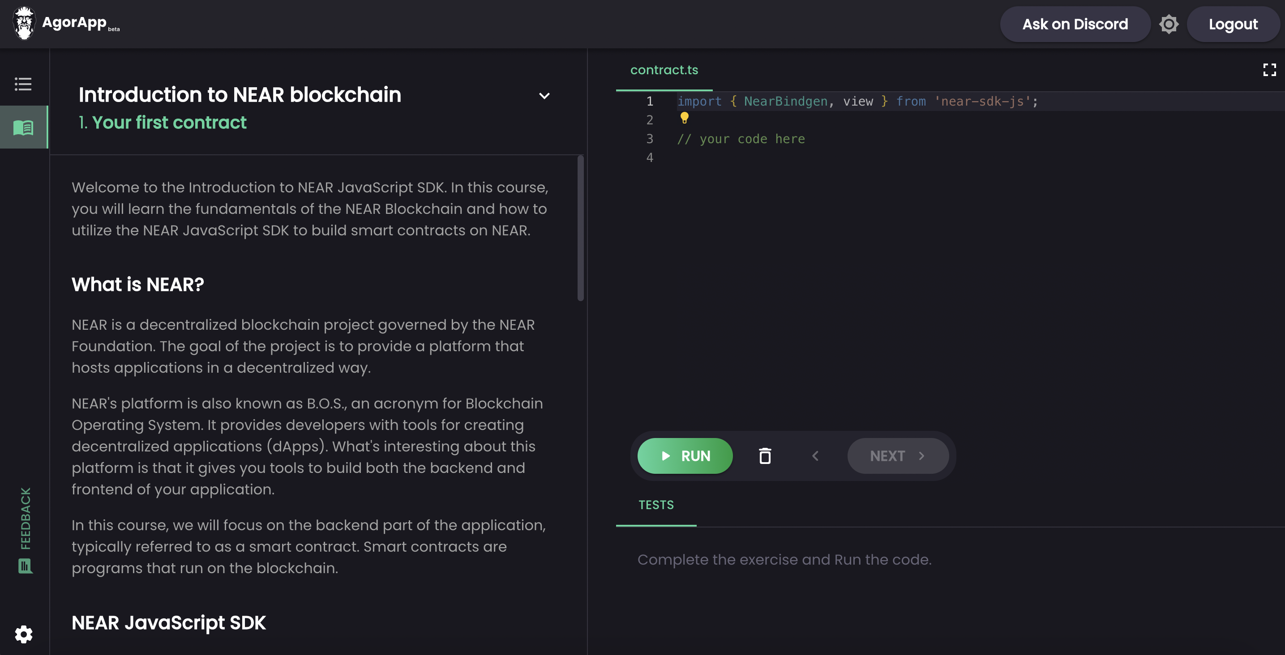Run the code with the RUN button
The height and width of the screenshot is (655, 1285).
coord(685,455)
